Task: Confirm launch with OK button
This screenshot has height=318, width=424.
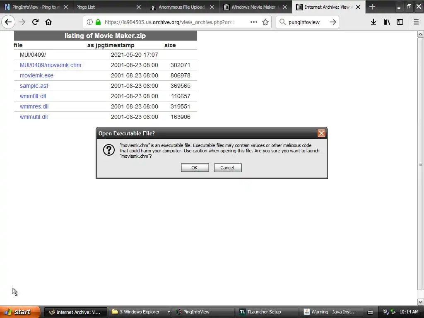Action: 195,168
